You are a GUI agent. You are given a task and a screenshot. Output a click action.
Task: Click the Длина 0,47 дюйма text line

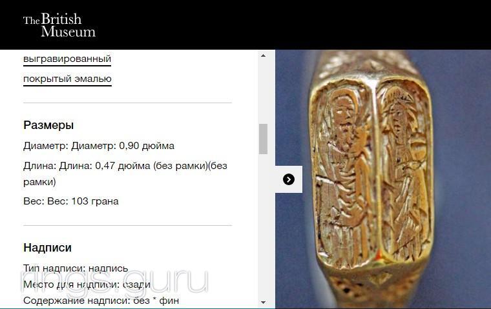point(125,174)
